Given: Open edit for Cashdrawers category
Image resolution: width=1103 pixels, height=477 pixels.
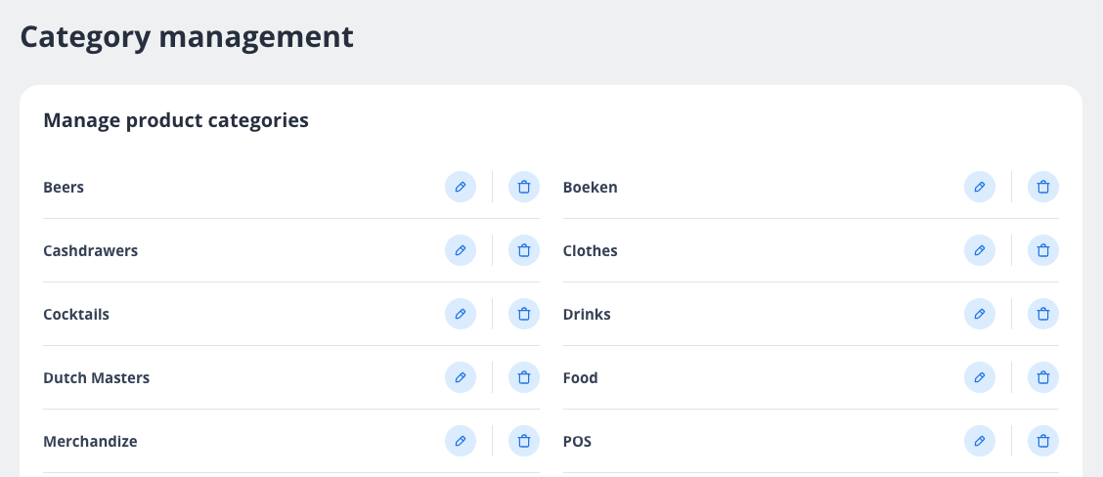Looking at the screenshot, I should tap(461, 250).
